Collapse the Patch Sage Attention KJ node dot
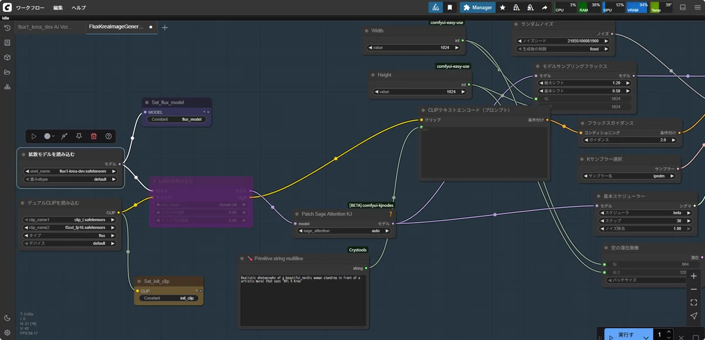 coord(297,214)
